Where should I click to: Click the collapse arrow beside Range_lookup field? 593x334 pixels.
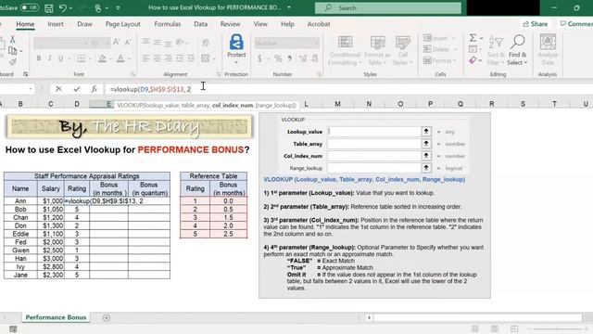click(x=426, y=168)
